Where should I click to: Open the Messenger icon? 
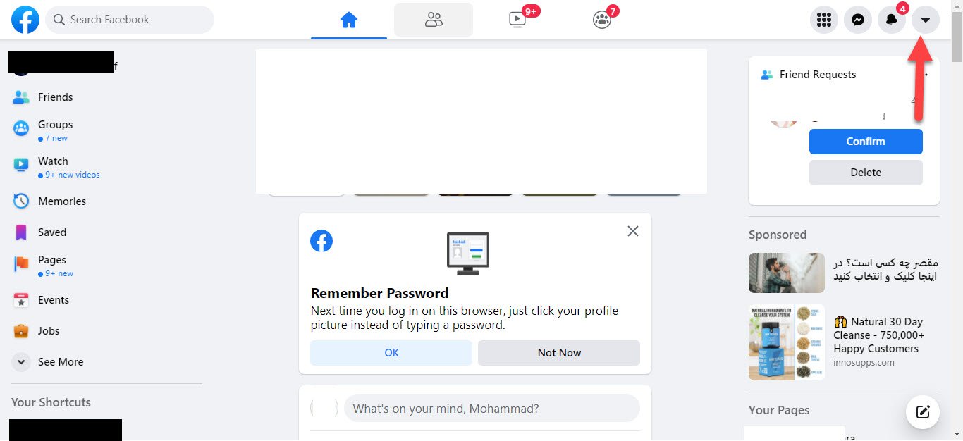coord(857,20)
